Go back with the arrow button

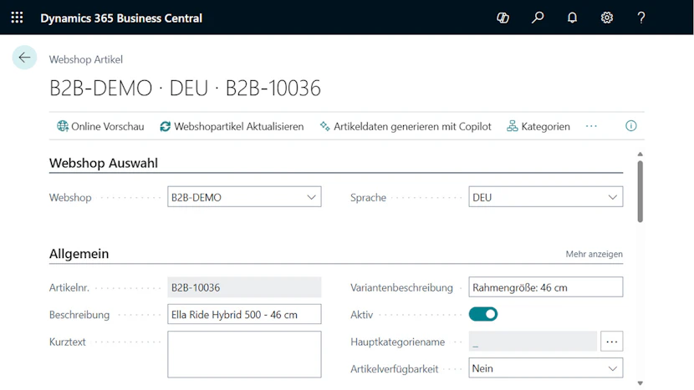tap(24, 58)
